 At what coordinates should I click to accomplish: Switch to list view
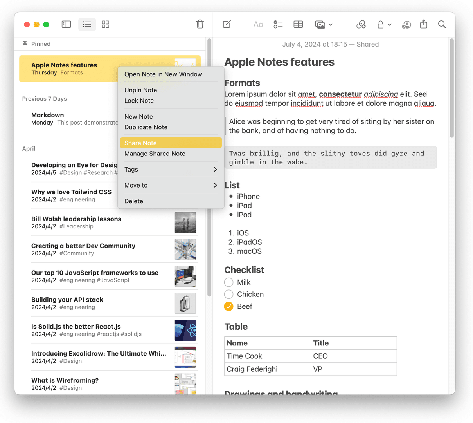(x=87, y=24)
